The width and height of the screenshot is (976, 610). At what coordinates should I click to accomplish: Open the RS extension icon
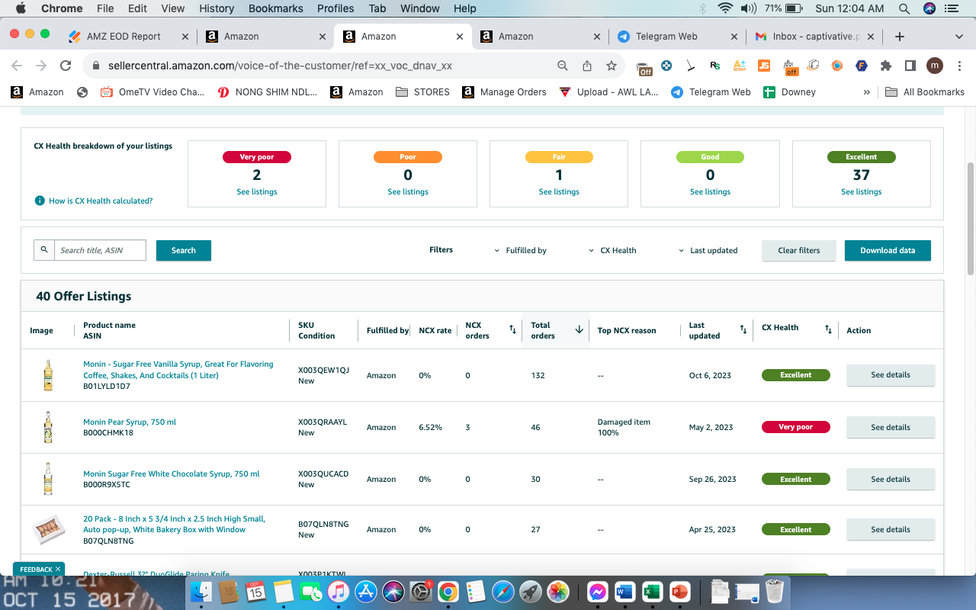click(714, 66)
